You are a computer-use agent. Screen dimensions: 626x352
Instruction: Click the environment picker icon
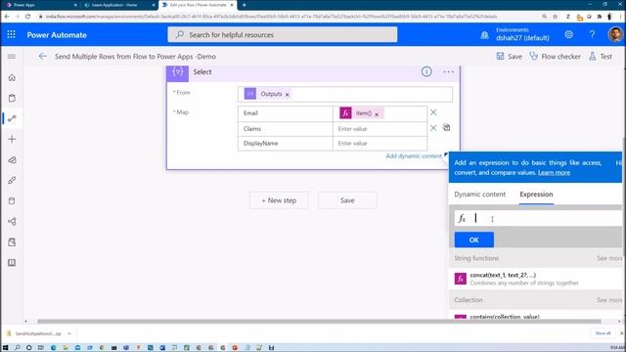(484, 35)
